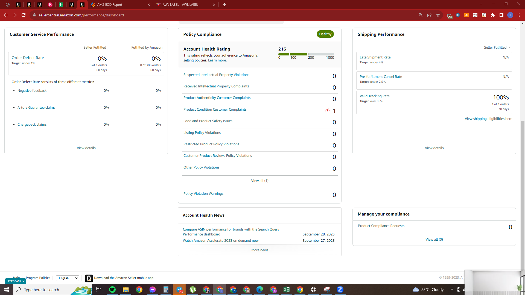Click the Windows taskbar search box
Image resolution: width=525 pixels, height=295 pixels.
point(52,290)
